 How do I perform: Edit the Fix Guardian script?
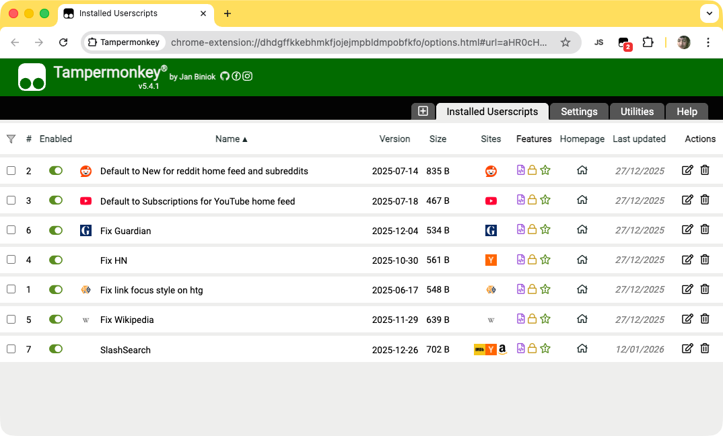(687, 229)
